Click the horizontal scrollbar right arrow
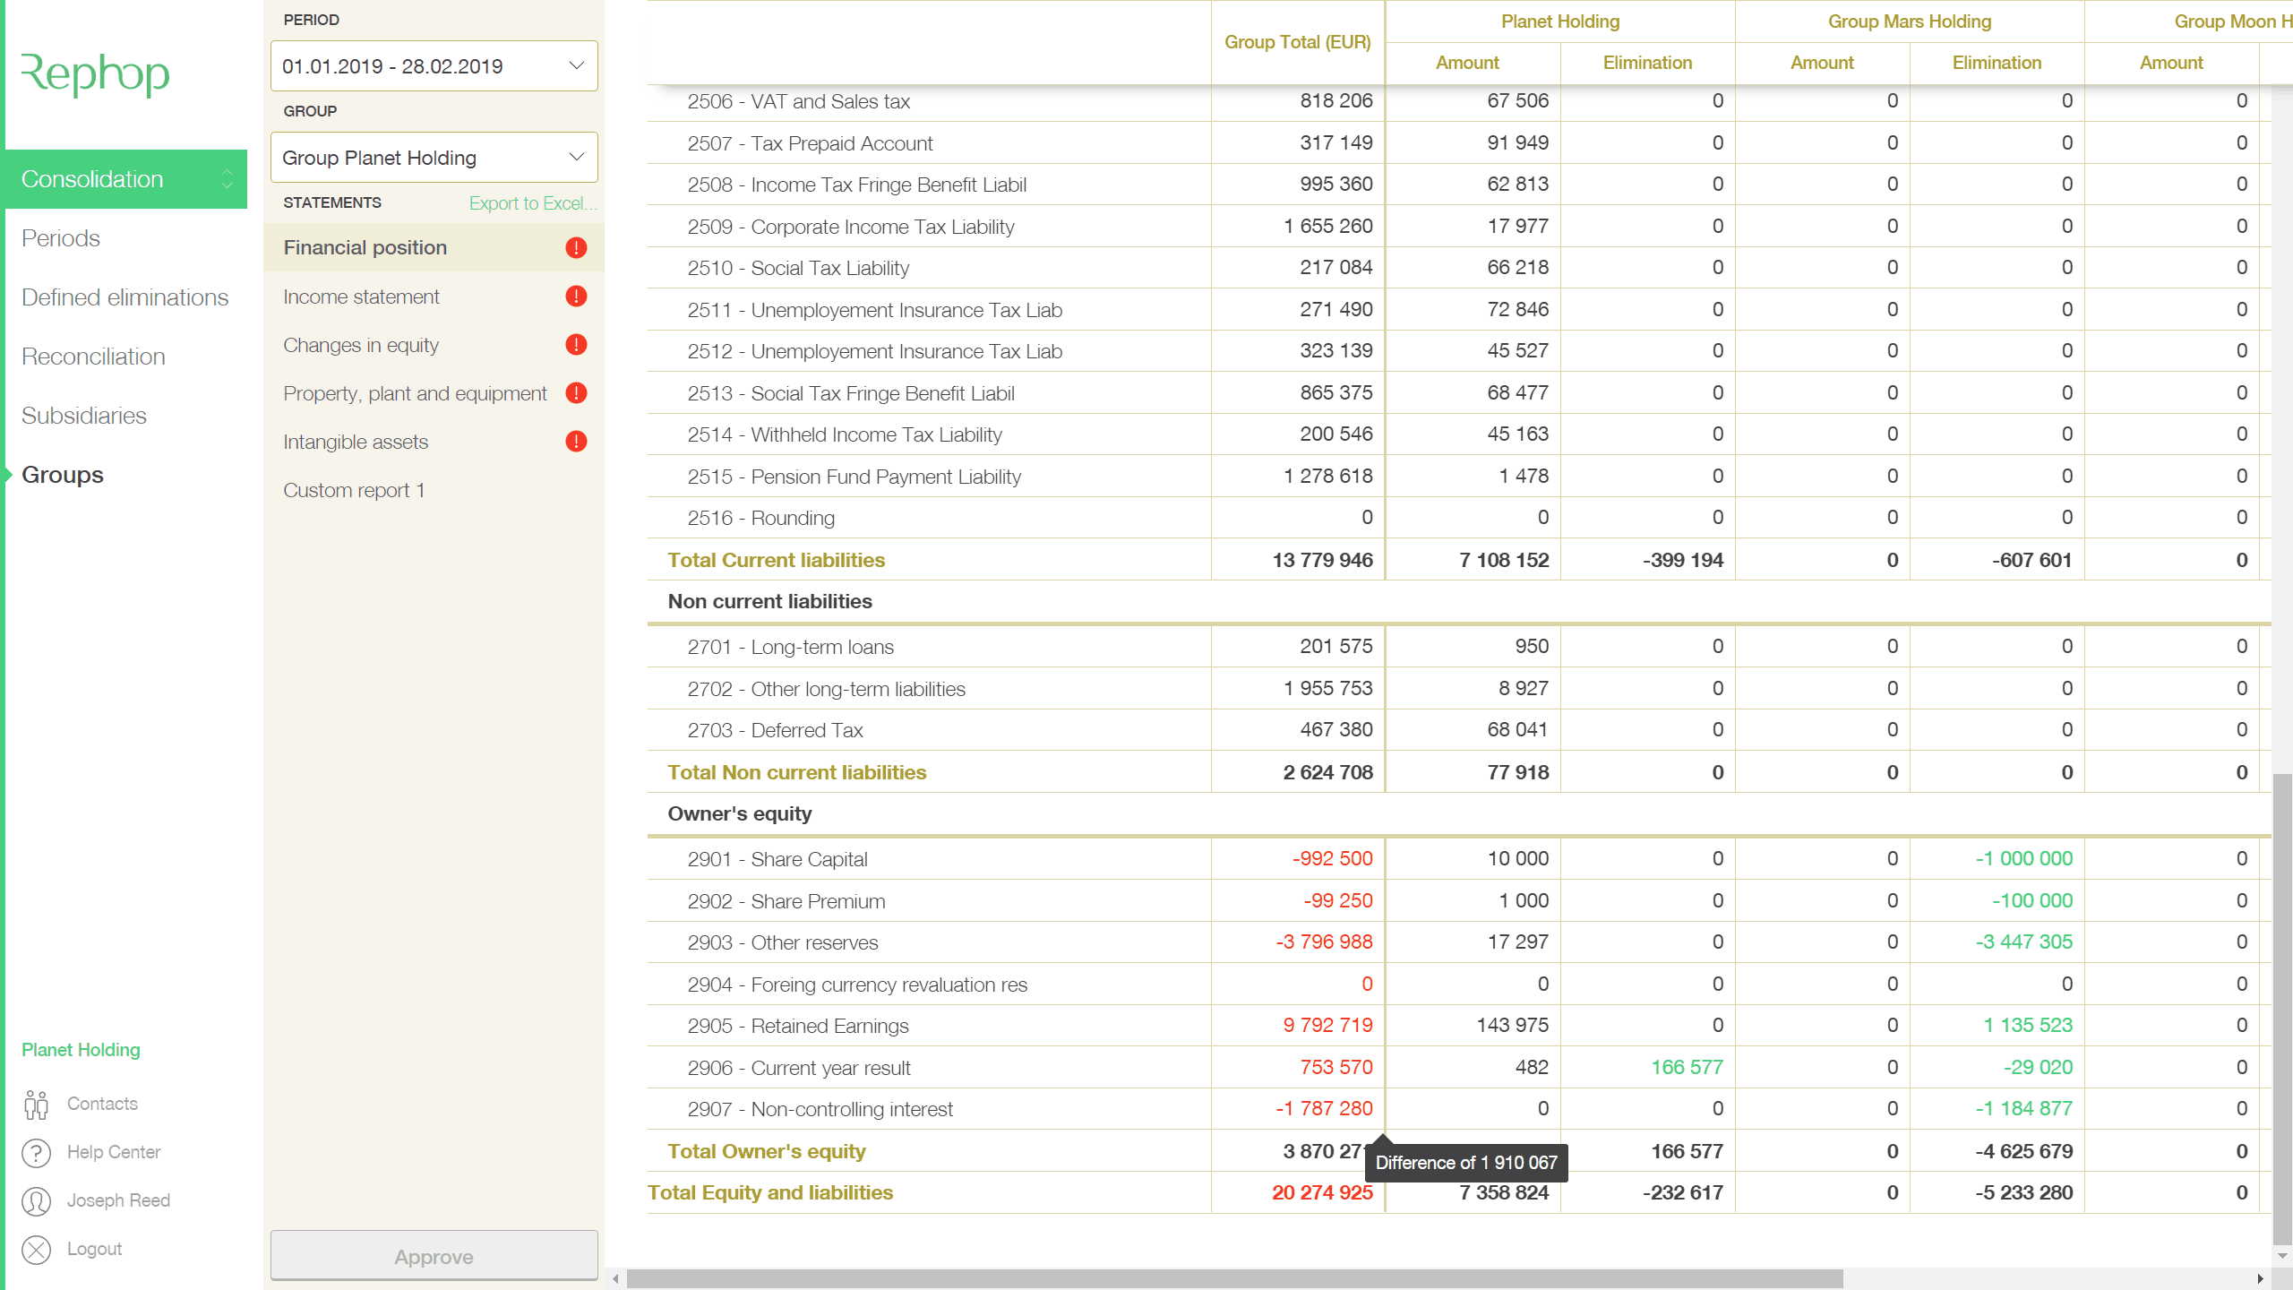The height and width of the screenshot is (1290, 2293). point(2260,1278)
